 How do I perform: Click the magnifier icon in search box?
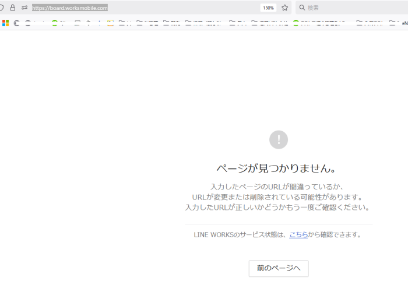click(302, 8)
